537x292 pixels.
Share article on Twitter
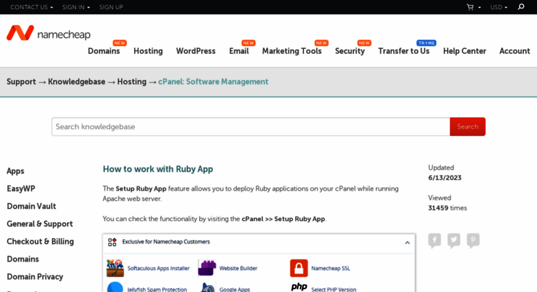(x=454, y=240)
